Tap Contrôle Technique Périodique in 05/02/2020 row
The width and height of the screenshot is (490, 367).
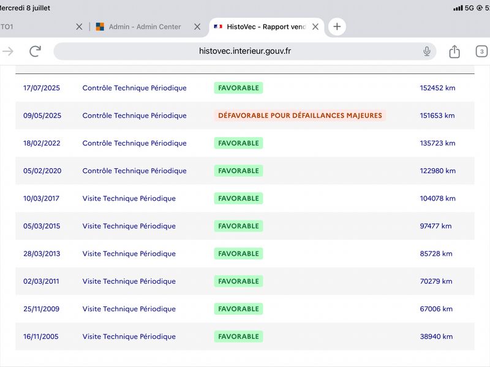(134, 171)
